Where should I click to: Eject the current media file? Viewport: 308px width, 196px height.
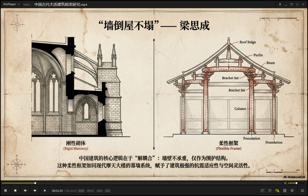point(44,191)
